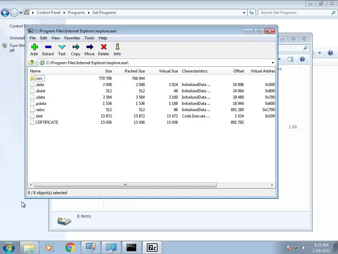The image size is (338, 254).
Task: Open the personalization monitor taskbar button
Action: pyautogui.click(x=91, y=247)
